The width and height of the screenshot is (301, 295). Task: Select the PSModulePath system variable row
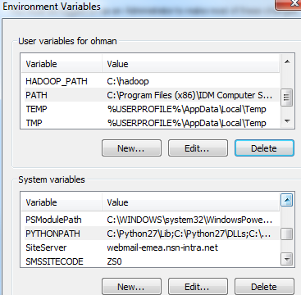tap(151, 220)
